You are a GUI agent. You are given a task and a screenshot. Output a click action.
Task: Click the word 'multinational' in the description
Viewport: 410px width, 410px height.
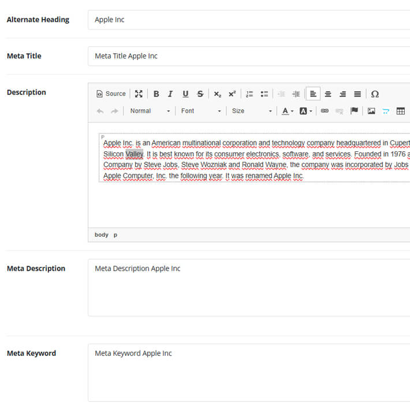click(x=202, y=143)
